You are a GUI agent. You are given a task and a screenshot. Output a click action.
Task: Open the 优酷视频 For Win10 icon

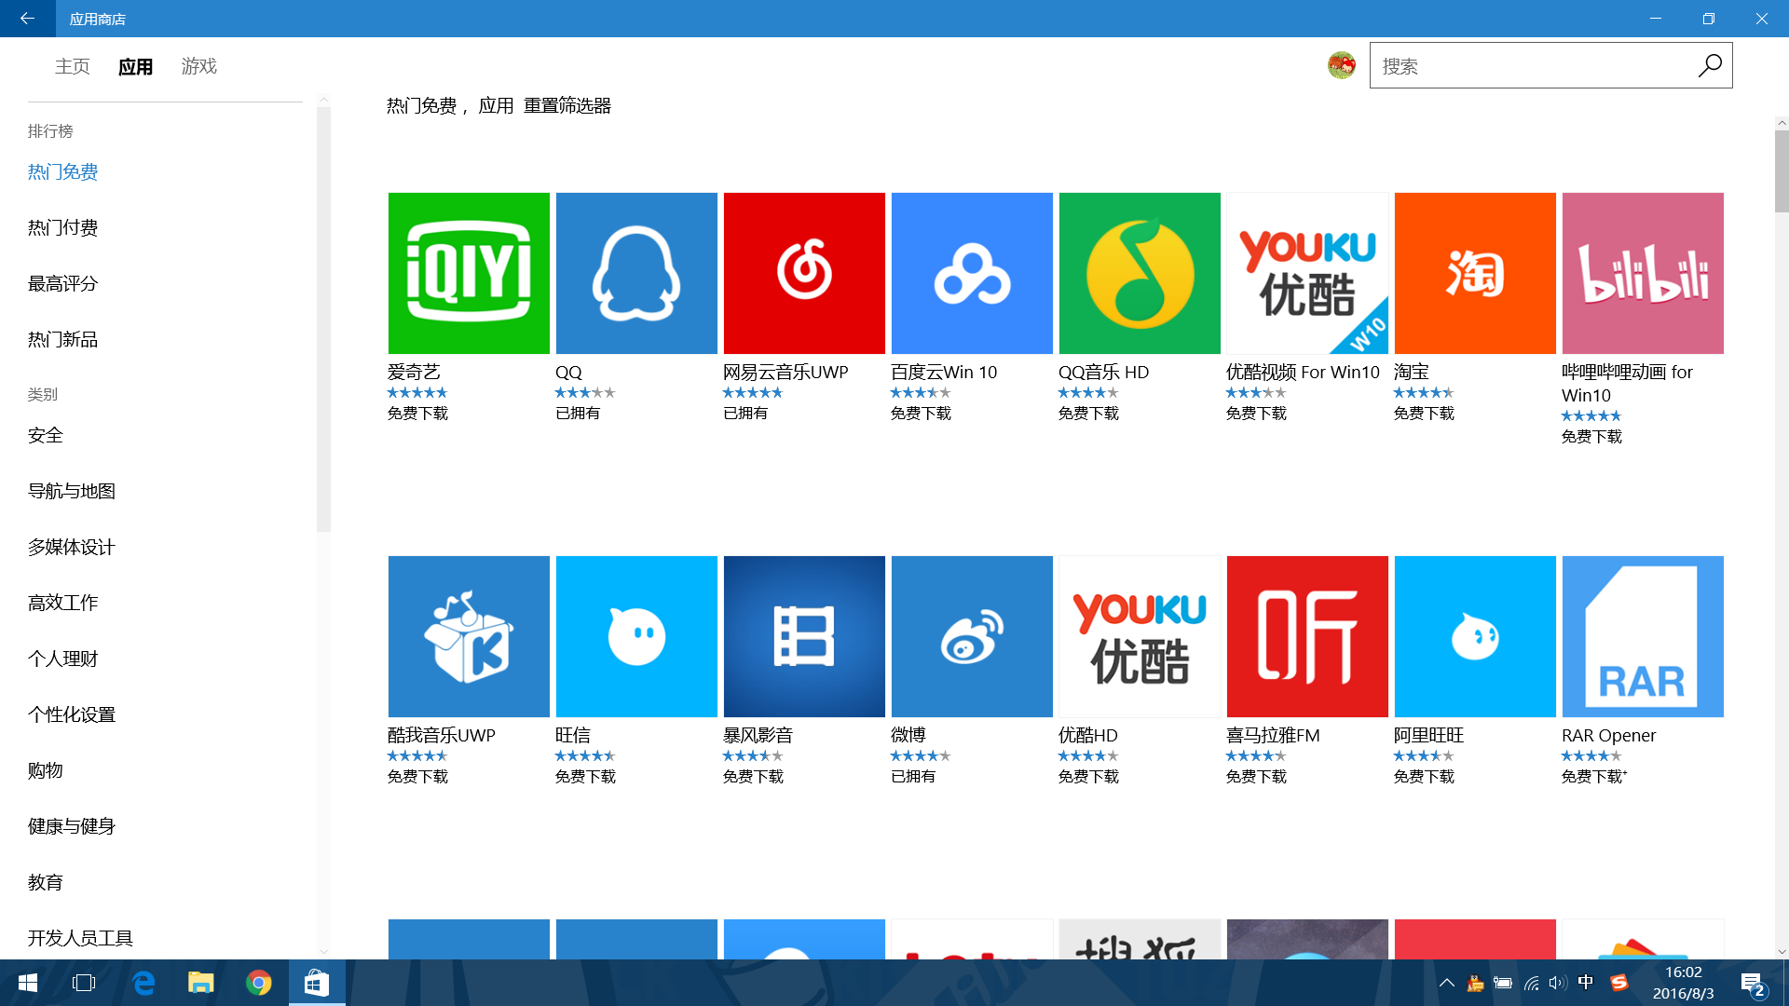tap(1307, 273)
